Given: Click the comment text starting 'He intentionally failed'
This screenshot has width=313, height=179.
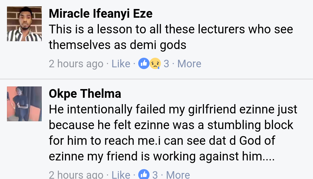Looking at the screenshot, I should (x=173, y=109).
